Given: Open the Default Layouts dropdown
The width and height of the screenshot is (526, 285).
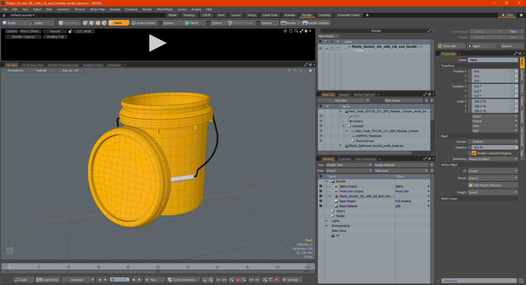Looking at the screenshot, I should 22,15.
